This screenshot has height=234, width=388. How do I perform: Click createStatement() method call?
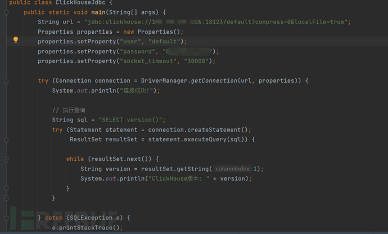coord(218,130)
